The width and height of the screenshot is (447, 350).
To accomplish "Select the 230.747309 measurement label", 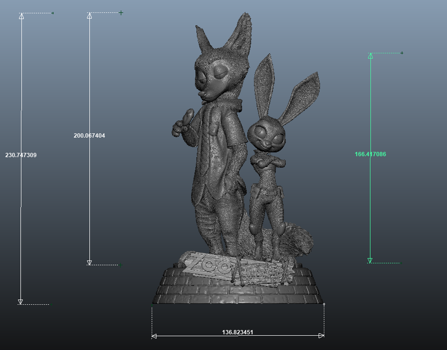I will [x=22, y=154].
